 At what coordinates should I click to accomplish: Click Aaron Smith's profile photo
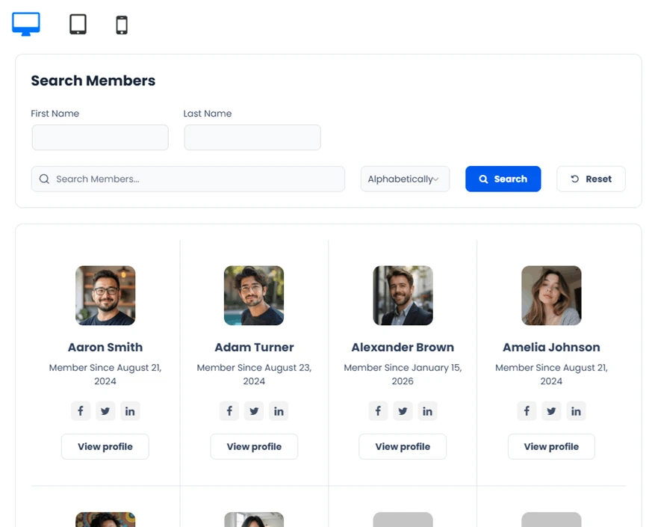tap(105, 296)
